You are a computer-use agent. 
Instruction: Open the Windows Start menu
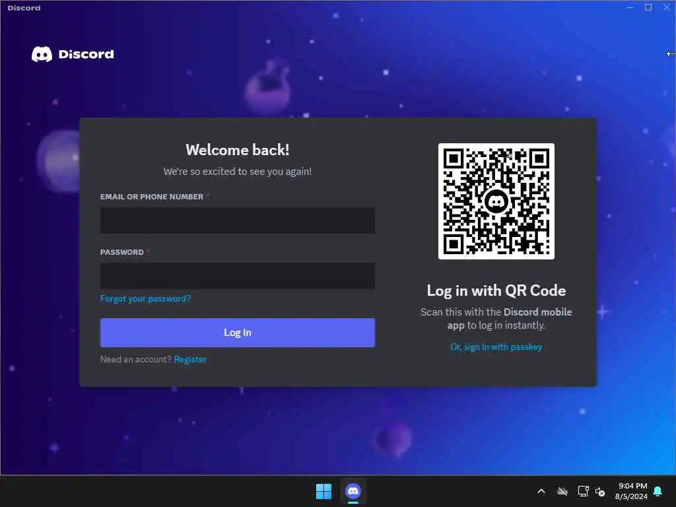pos(323,491)
